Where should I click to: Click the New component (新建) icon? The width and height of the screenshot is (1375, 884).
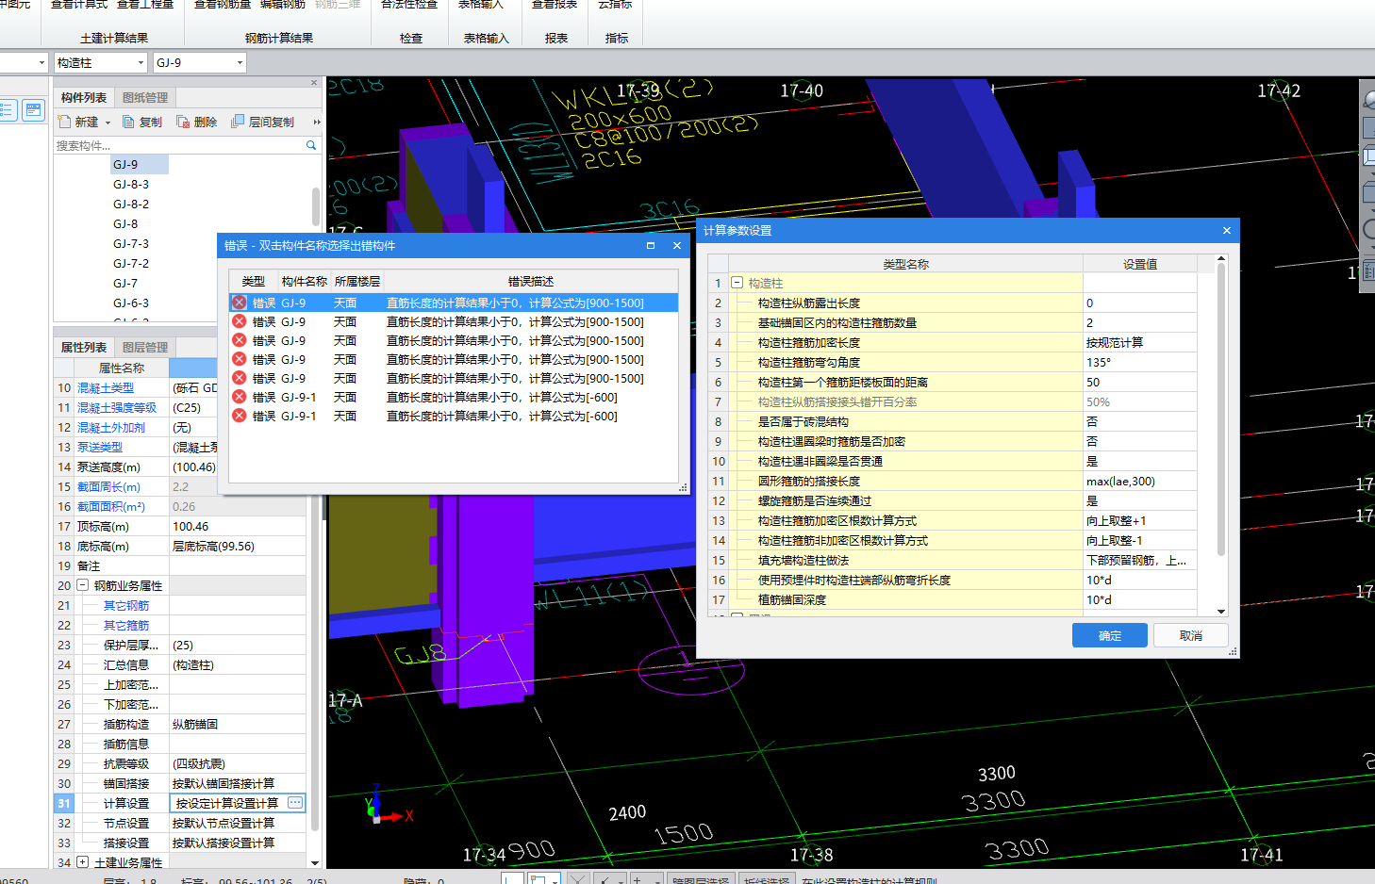[64, 122]
